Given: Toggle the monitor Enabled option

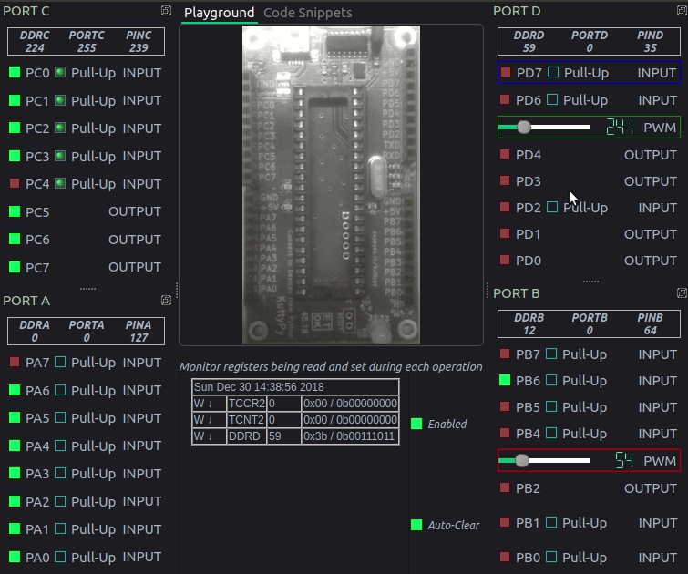Looking at the screenshot, I should 416,424.
